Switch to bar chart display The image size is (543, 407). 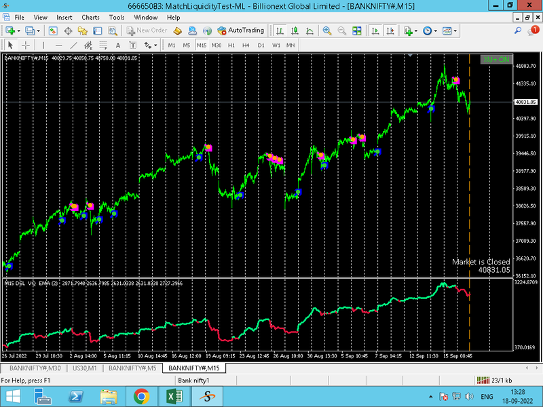[280, 31]
